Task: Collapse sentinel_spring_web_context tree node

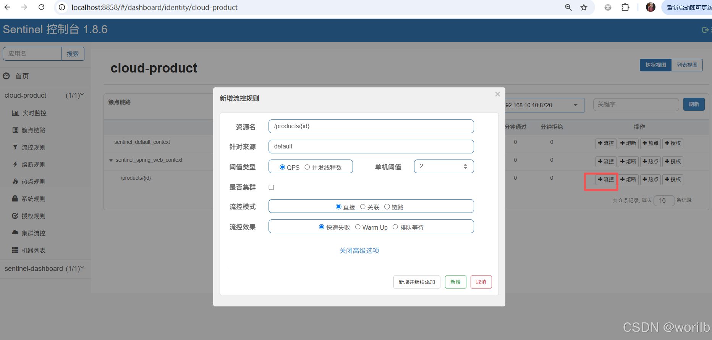Action: (x=111, y=160)
